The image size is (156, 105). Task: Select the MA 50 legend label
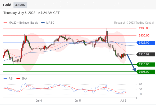click(x=50, y=23)
